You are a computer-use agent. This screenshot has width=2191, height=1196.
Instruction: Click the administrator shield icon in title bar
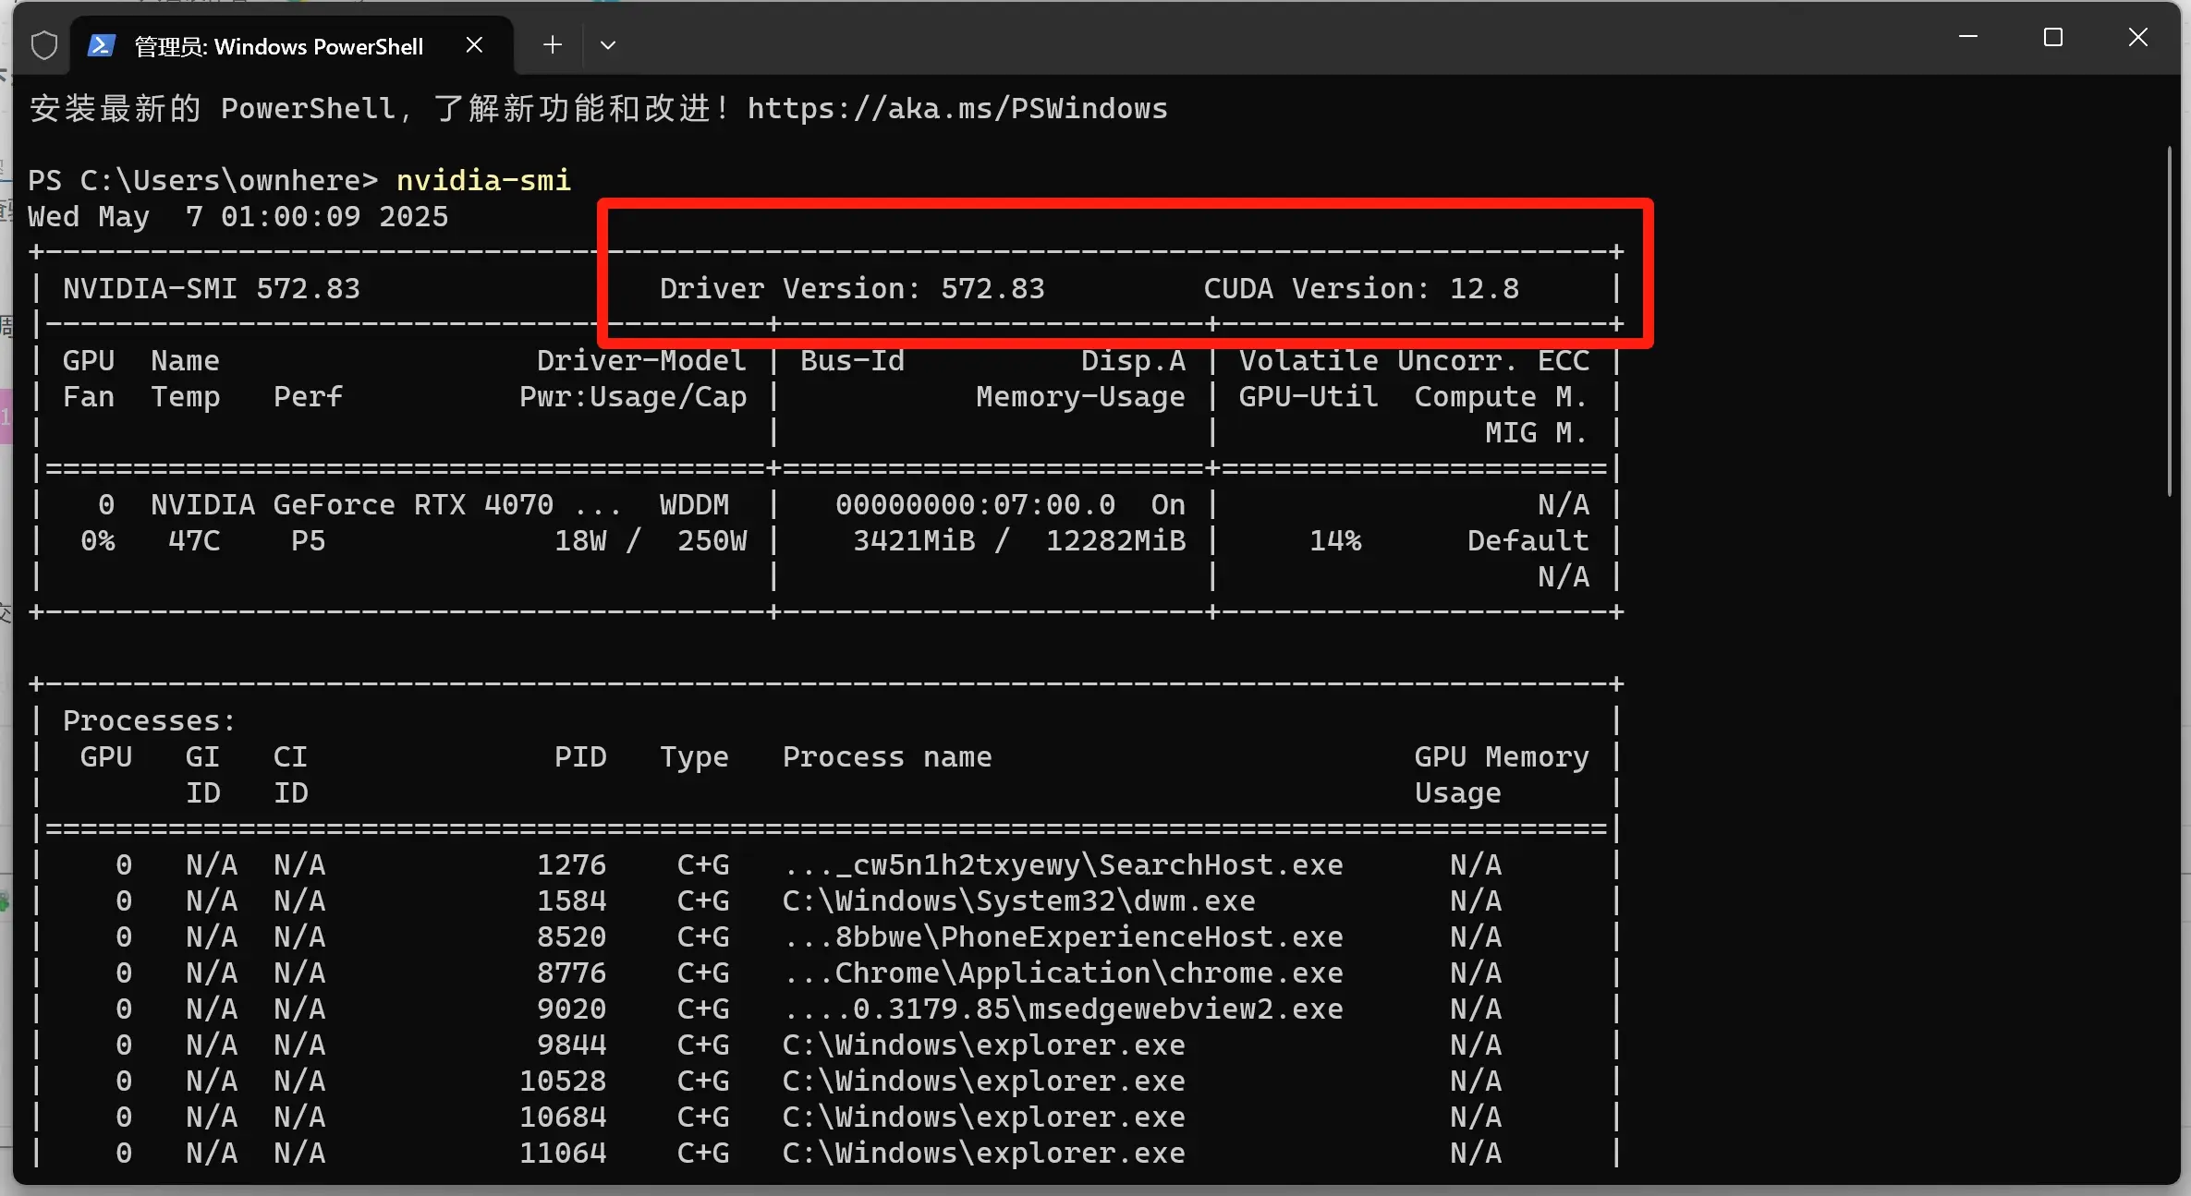(x=43, y=45)
